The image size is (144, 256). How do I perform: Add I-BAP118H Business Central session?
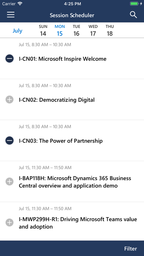[x=10, y=182]
